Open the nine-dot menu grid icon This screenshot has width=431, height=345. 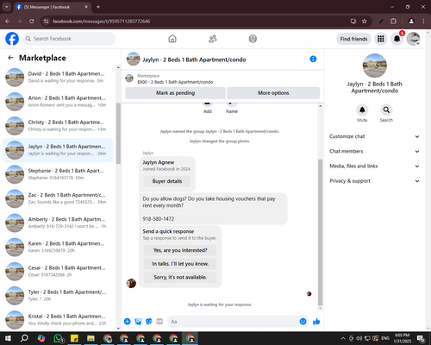tap(381, 39)
